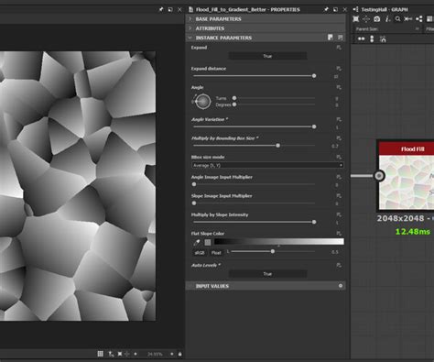The width and height of the screenshot is (434, 362).
Task: Click the snap magnet icon in graph toolbar
Action: [x=383, y=38]
